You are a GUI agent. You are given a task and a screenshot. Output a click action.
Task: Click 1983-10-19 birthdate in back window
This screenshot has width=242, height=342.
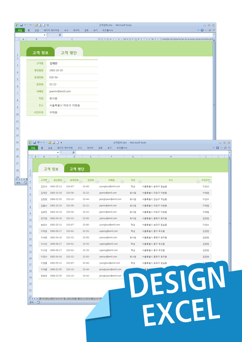(x=56, y=70)
